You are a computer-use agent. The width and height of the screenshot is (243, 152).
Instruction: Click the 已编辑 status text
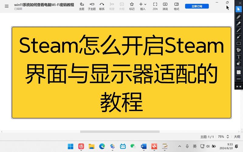(x=18, y=9)
